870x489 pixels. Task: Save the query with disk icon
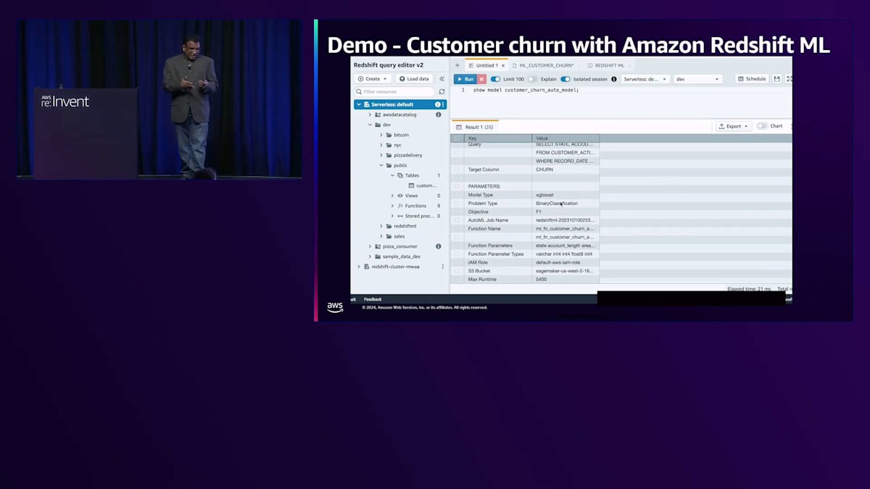click(777, 79)
